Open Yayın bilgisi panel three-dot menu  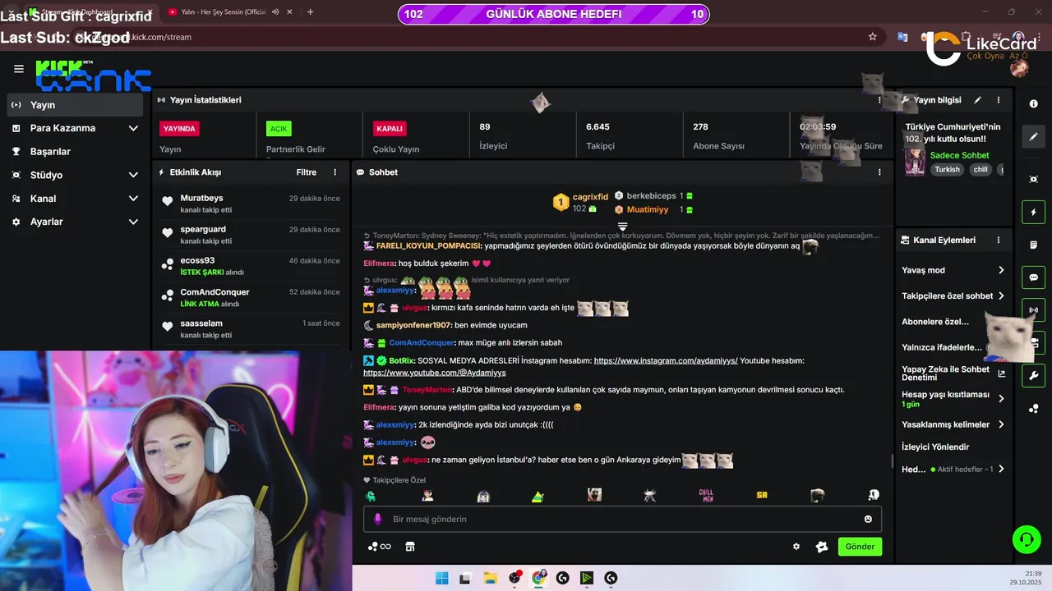[999, 100]
